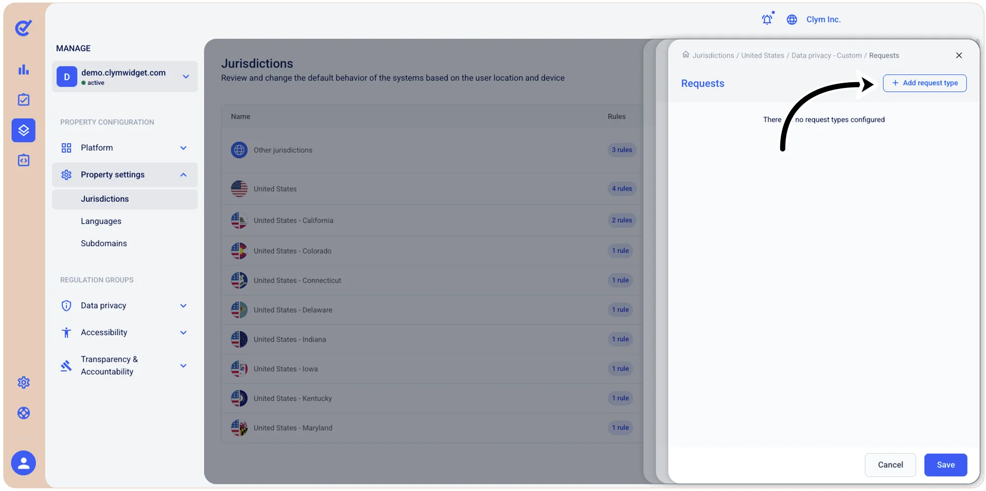Click the Clym logo icon
This screenshot has width=986, height=491.
pos(24,28)
